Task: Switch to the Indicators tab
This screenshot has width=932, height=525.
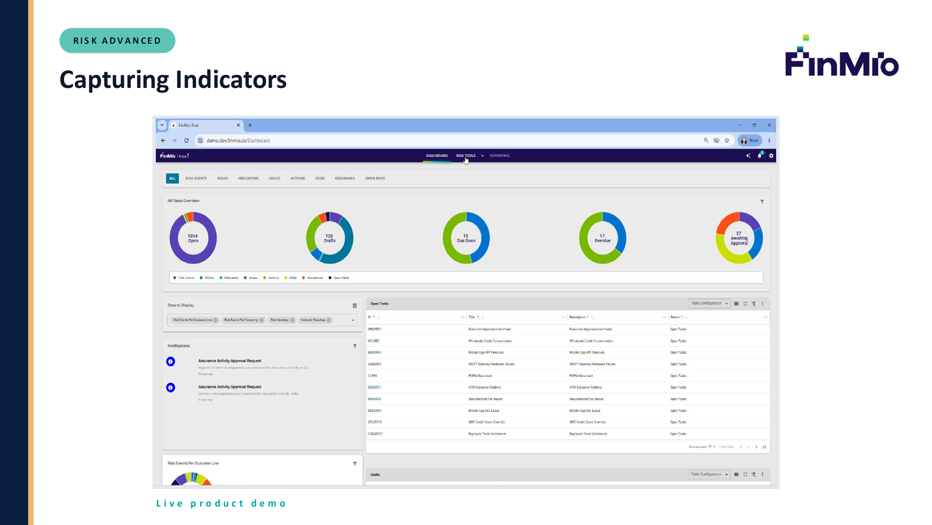Action: click(248, 178)
